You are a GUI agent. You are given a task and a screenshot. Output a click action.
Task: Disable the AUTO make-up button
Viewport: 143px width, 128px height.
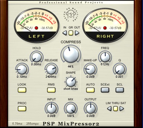(x=90, y=90)
